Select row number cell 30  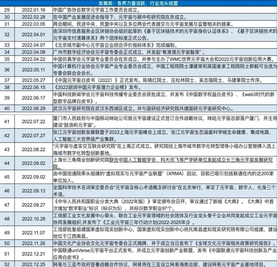point(7,17)
